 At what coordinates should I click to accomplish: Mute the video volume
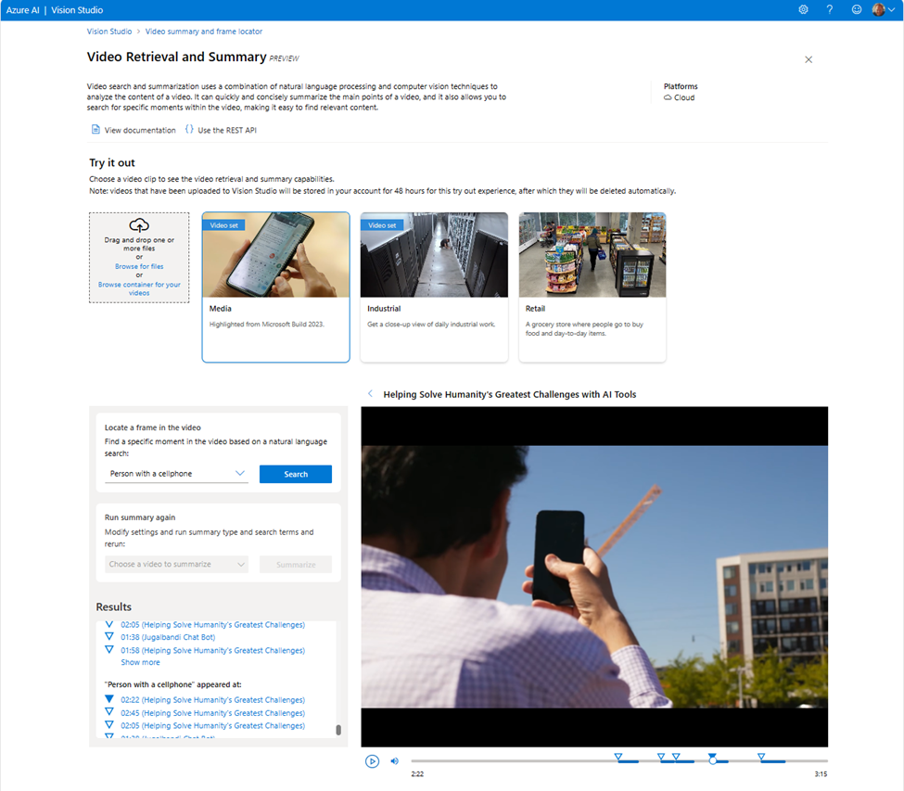pos(394,761)
